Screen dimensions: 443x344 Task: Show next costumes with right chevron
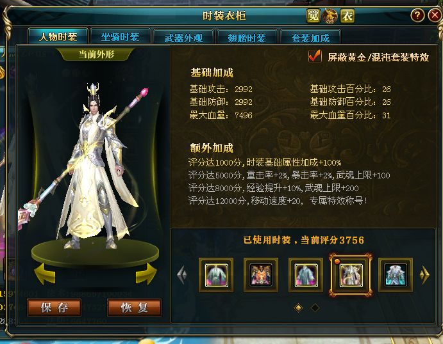(424, 274)
